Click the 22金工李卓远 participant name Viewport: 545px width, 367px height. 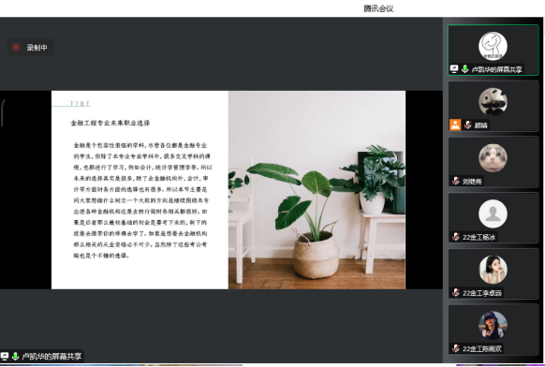tap(481, 293)
